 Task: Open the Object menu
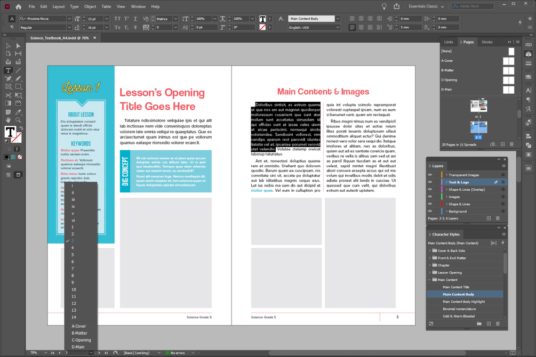pyautogui.click(x=90, y=6)
